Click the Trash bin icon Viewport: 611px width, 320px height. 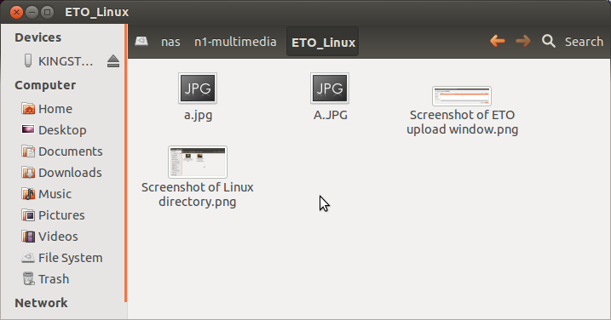pos(28,279)
